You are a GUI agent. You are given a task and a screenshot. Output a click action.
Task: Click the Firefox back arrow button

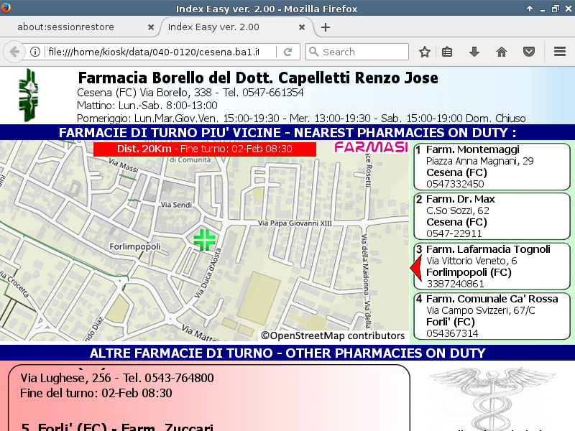click(x=14, y=52)
